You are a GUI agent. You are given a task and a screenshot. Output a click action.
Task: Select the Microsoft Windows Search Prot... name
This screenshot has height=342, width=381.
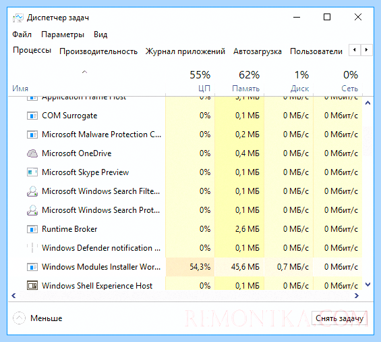[101, 210]
